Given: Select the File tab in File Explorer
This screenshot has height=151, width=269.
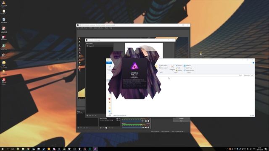Looking at the screenshot, I should click(109, 63).
